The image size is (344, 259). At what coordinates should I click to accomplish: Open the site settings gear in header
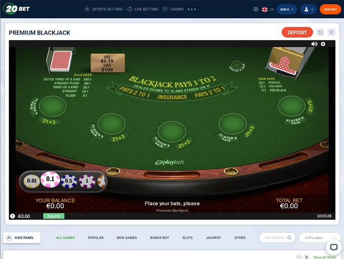[x=256, y=9]
